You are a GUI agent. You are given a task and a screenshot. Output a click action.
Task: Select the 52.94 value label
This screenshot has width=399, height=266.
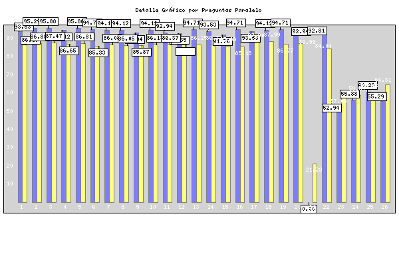pyautogui.click(x=332, y=108)
